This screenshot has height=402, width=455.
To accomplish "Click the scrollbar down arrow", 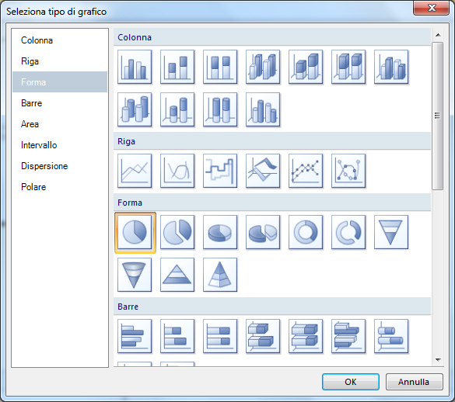I will [x=438, y=360].
